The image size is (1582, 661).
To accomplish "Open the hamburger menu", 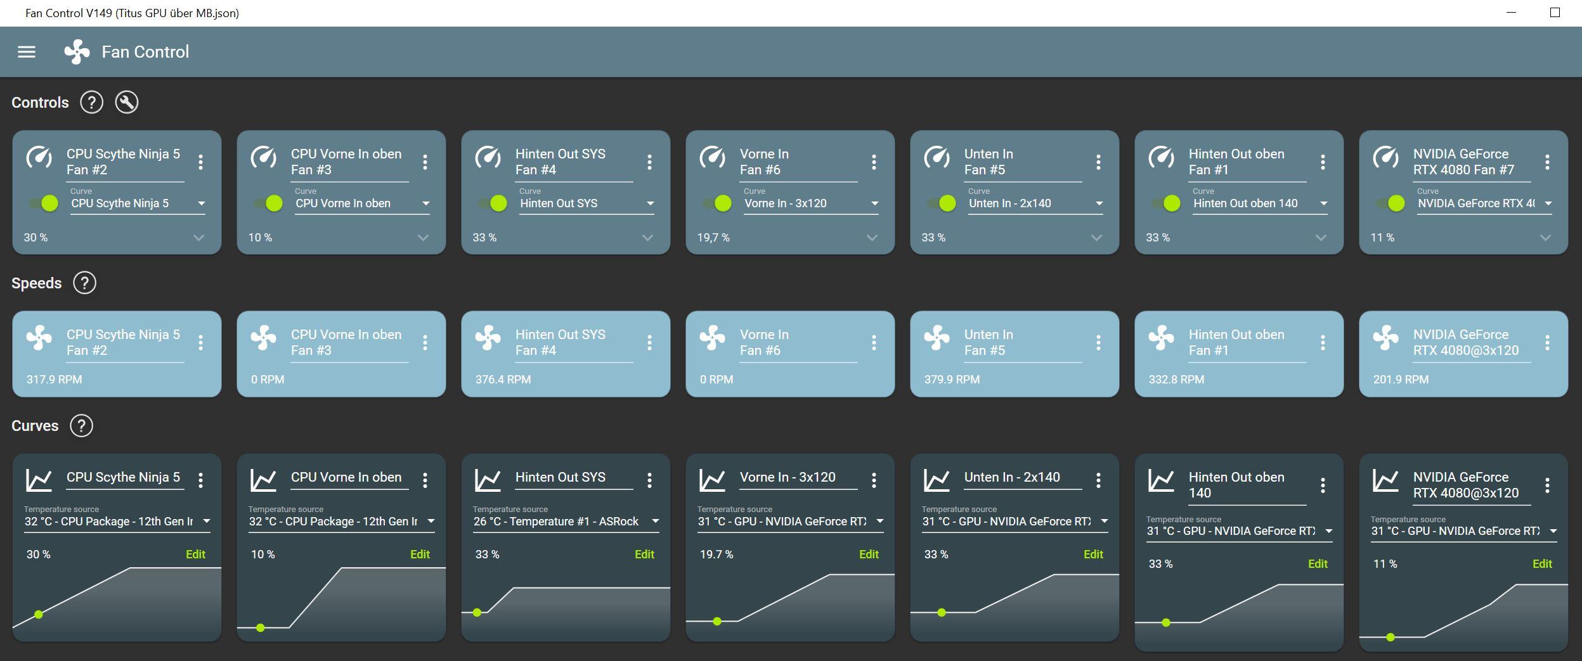I will tap(27, 52).
